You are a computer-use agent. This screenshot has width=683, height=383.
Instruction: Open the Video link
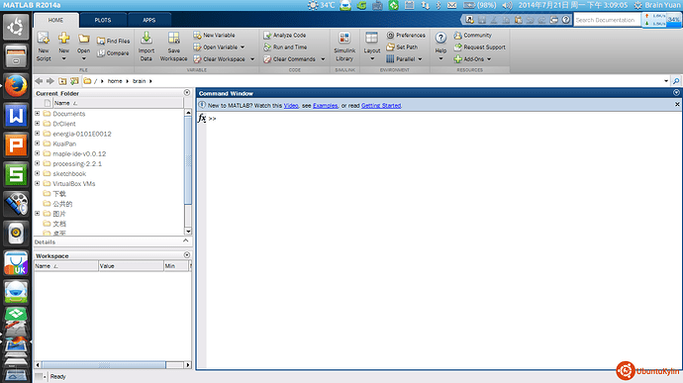[291, 106]
